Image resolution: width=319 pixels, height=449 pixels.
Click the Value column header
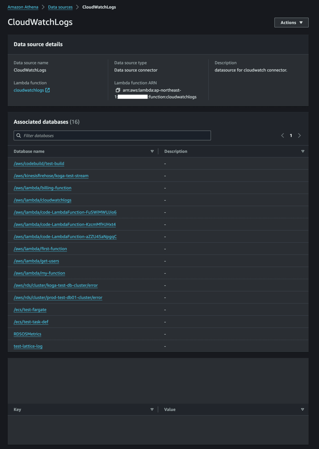point(170,409)
